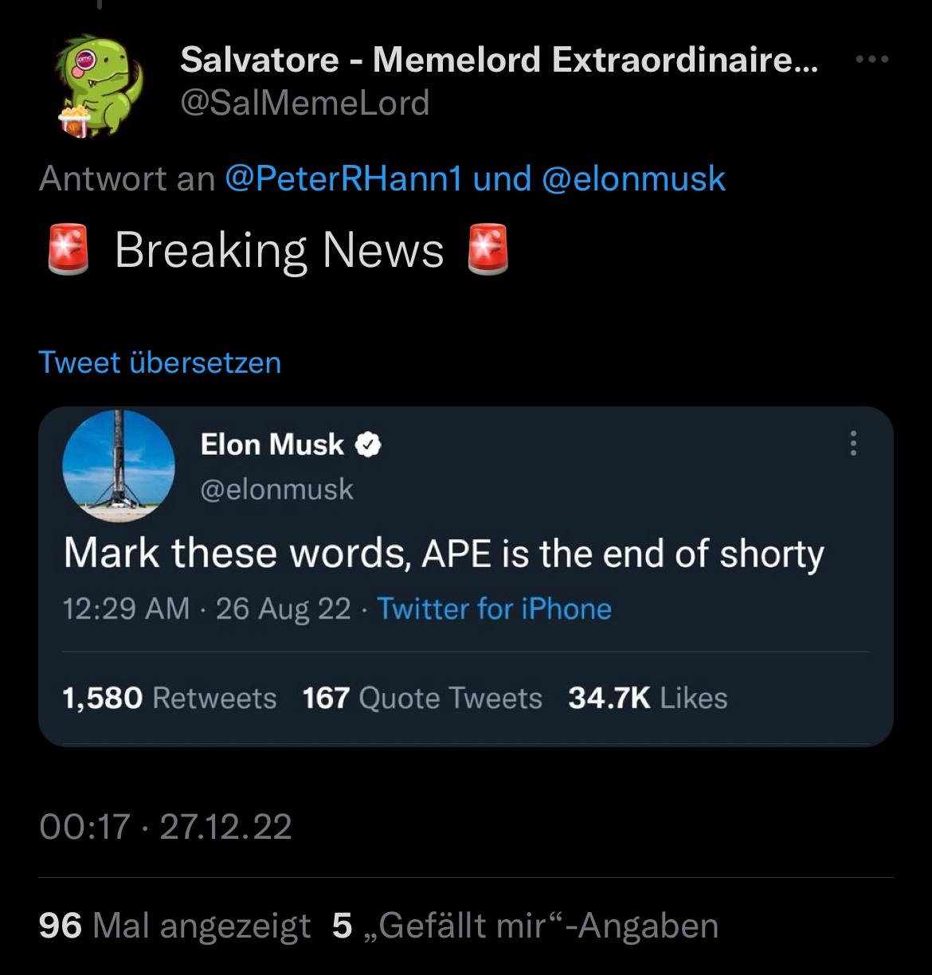Open the quoted tweet text about APE
The width and height of the screenshot is (932, 975).
(444, 554)
